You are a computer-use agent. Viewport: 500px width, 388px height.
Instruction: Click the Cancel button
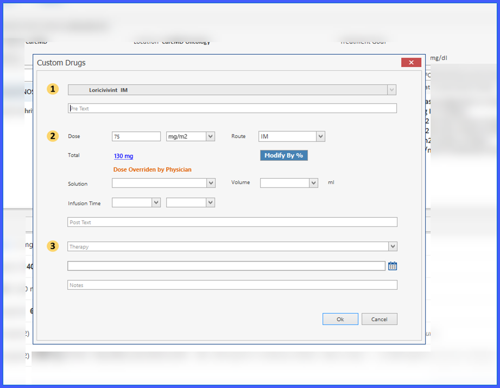[379, 319]
